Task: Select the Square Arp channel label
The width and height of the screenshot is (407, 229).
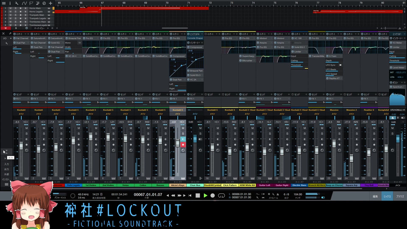Action: tap(351, 185)
